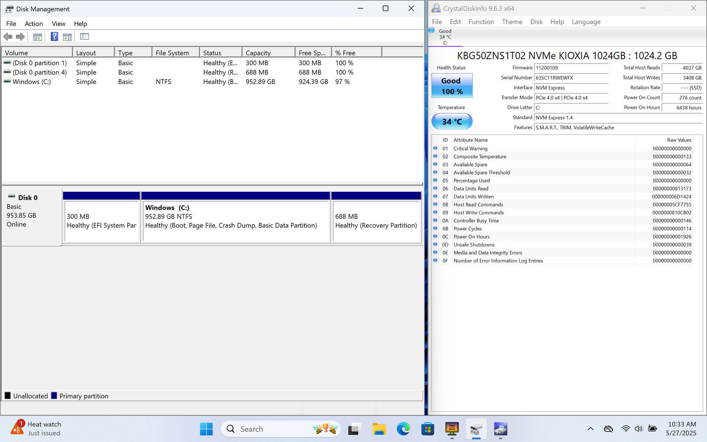Open the clock and date 10:33 AM
Image resolution: width=707 pixels, height=442 pixels.
[681, 429]
